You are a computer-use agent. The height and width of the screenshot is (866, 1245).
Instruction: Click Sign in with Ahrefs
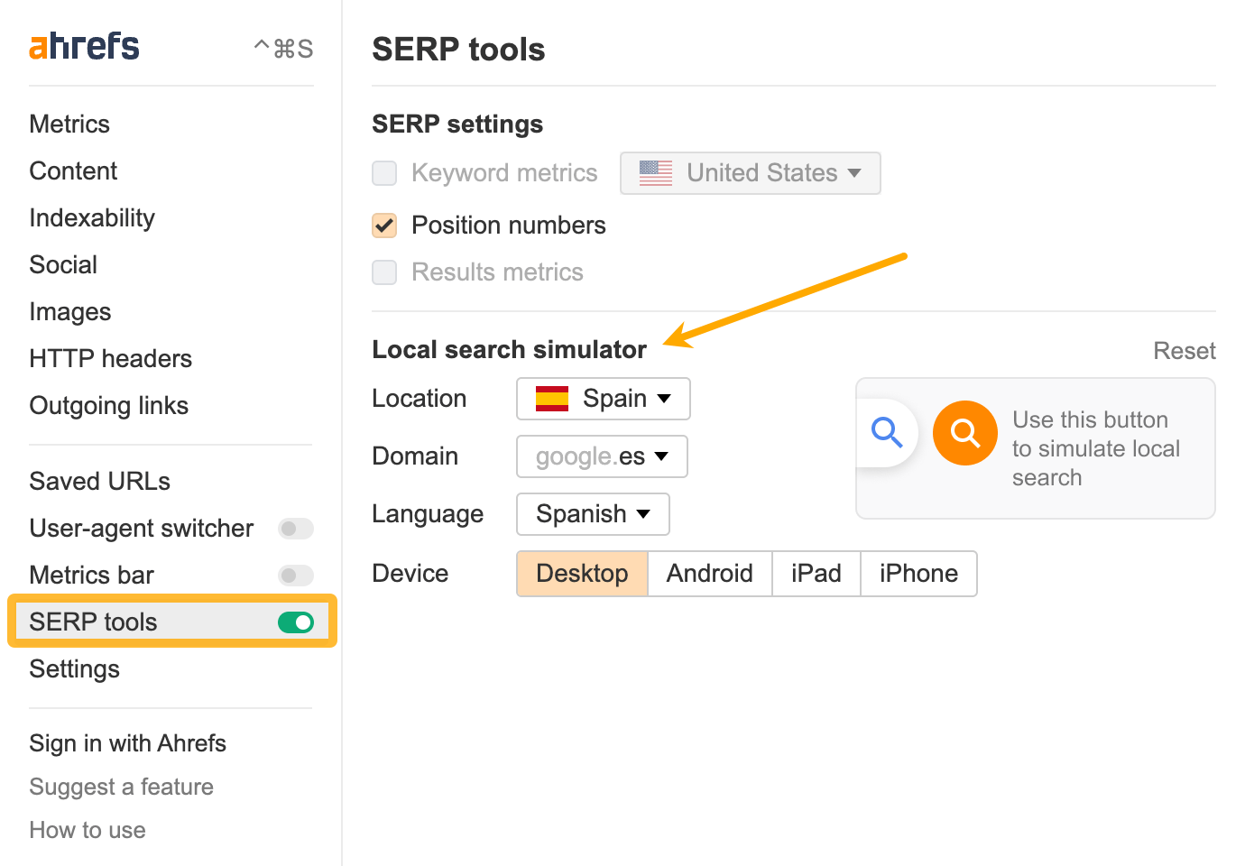click(127, 742)
